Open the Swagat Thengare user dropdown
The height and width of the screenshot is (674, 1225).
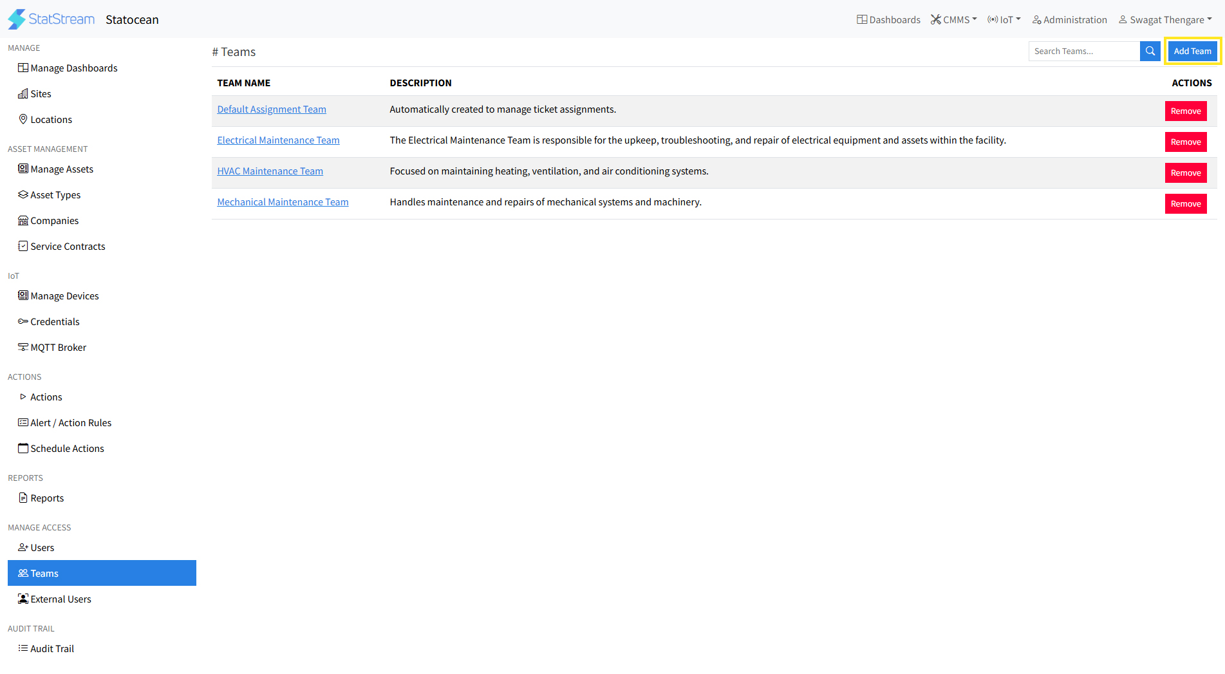(1166, 20)
